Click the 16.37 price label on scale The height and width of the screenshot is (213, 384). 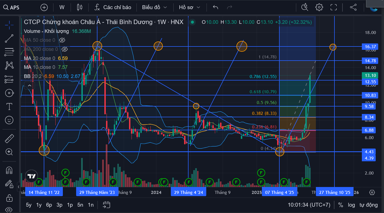370,47
